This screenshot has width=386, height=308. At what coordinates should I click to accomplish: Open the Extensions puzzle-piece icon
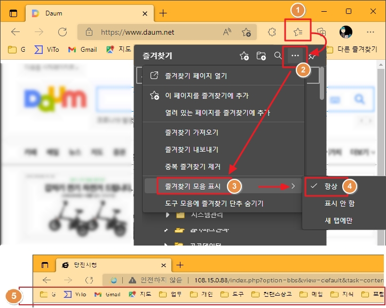(272, 32)
